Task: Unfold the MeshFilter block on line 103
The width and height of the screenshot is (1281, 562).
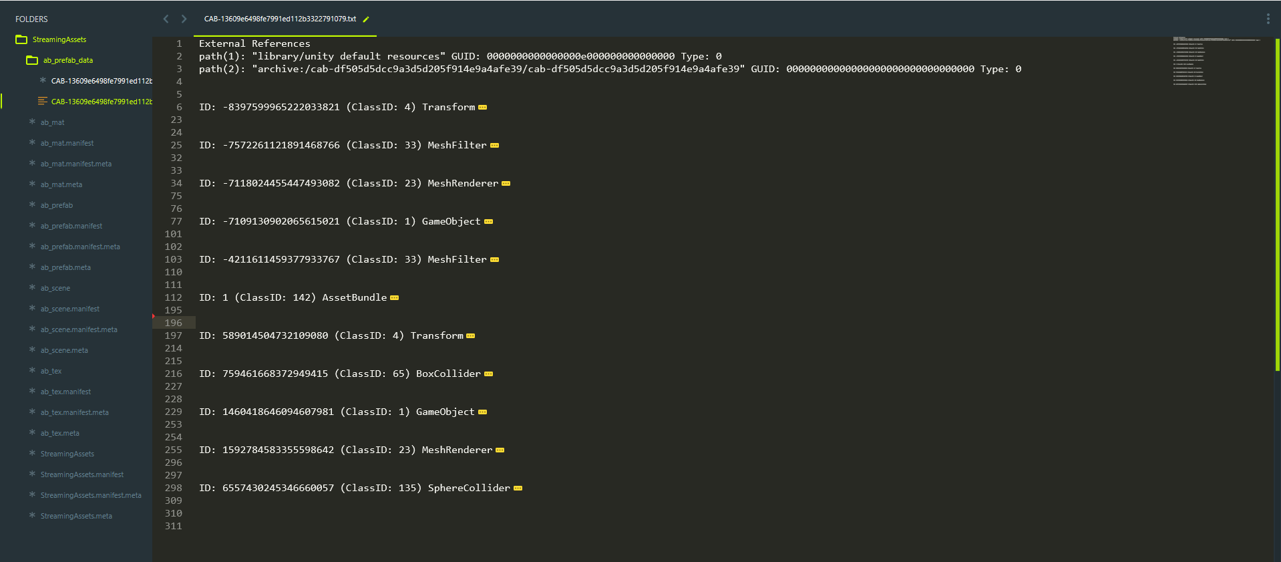Action: (x=494, y=260)
